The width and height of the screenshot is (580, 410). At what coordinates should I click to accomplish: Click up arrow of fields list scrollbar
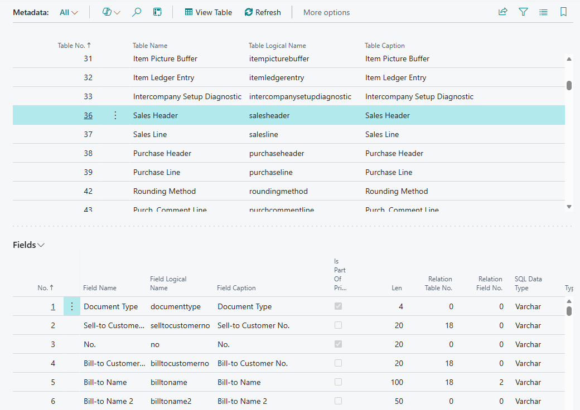569,301
